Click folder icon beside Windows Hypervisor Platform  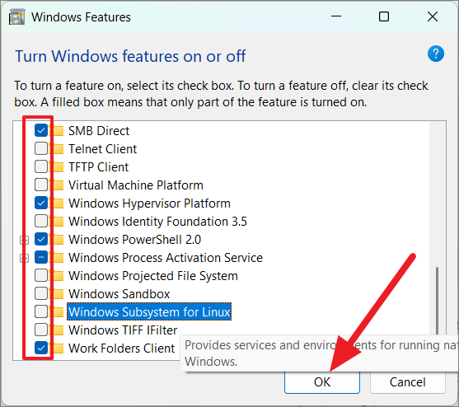[58, 203]
